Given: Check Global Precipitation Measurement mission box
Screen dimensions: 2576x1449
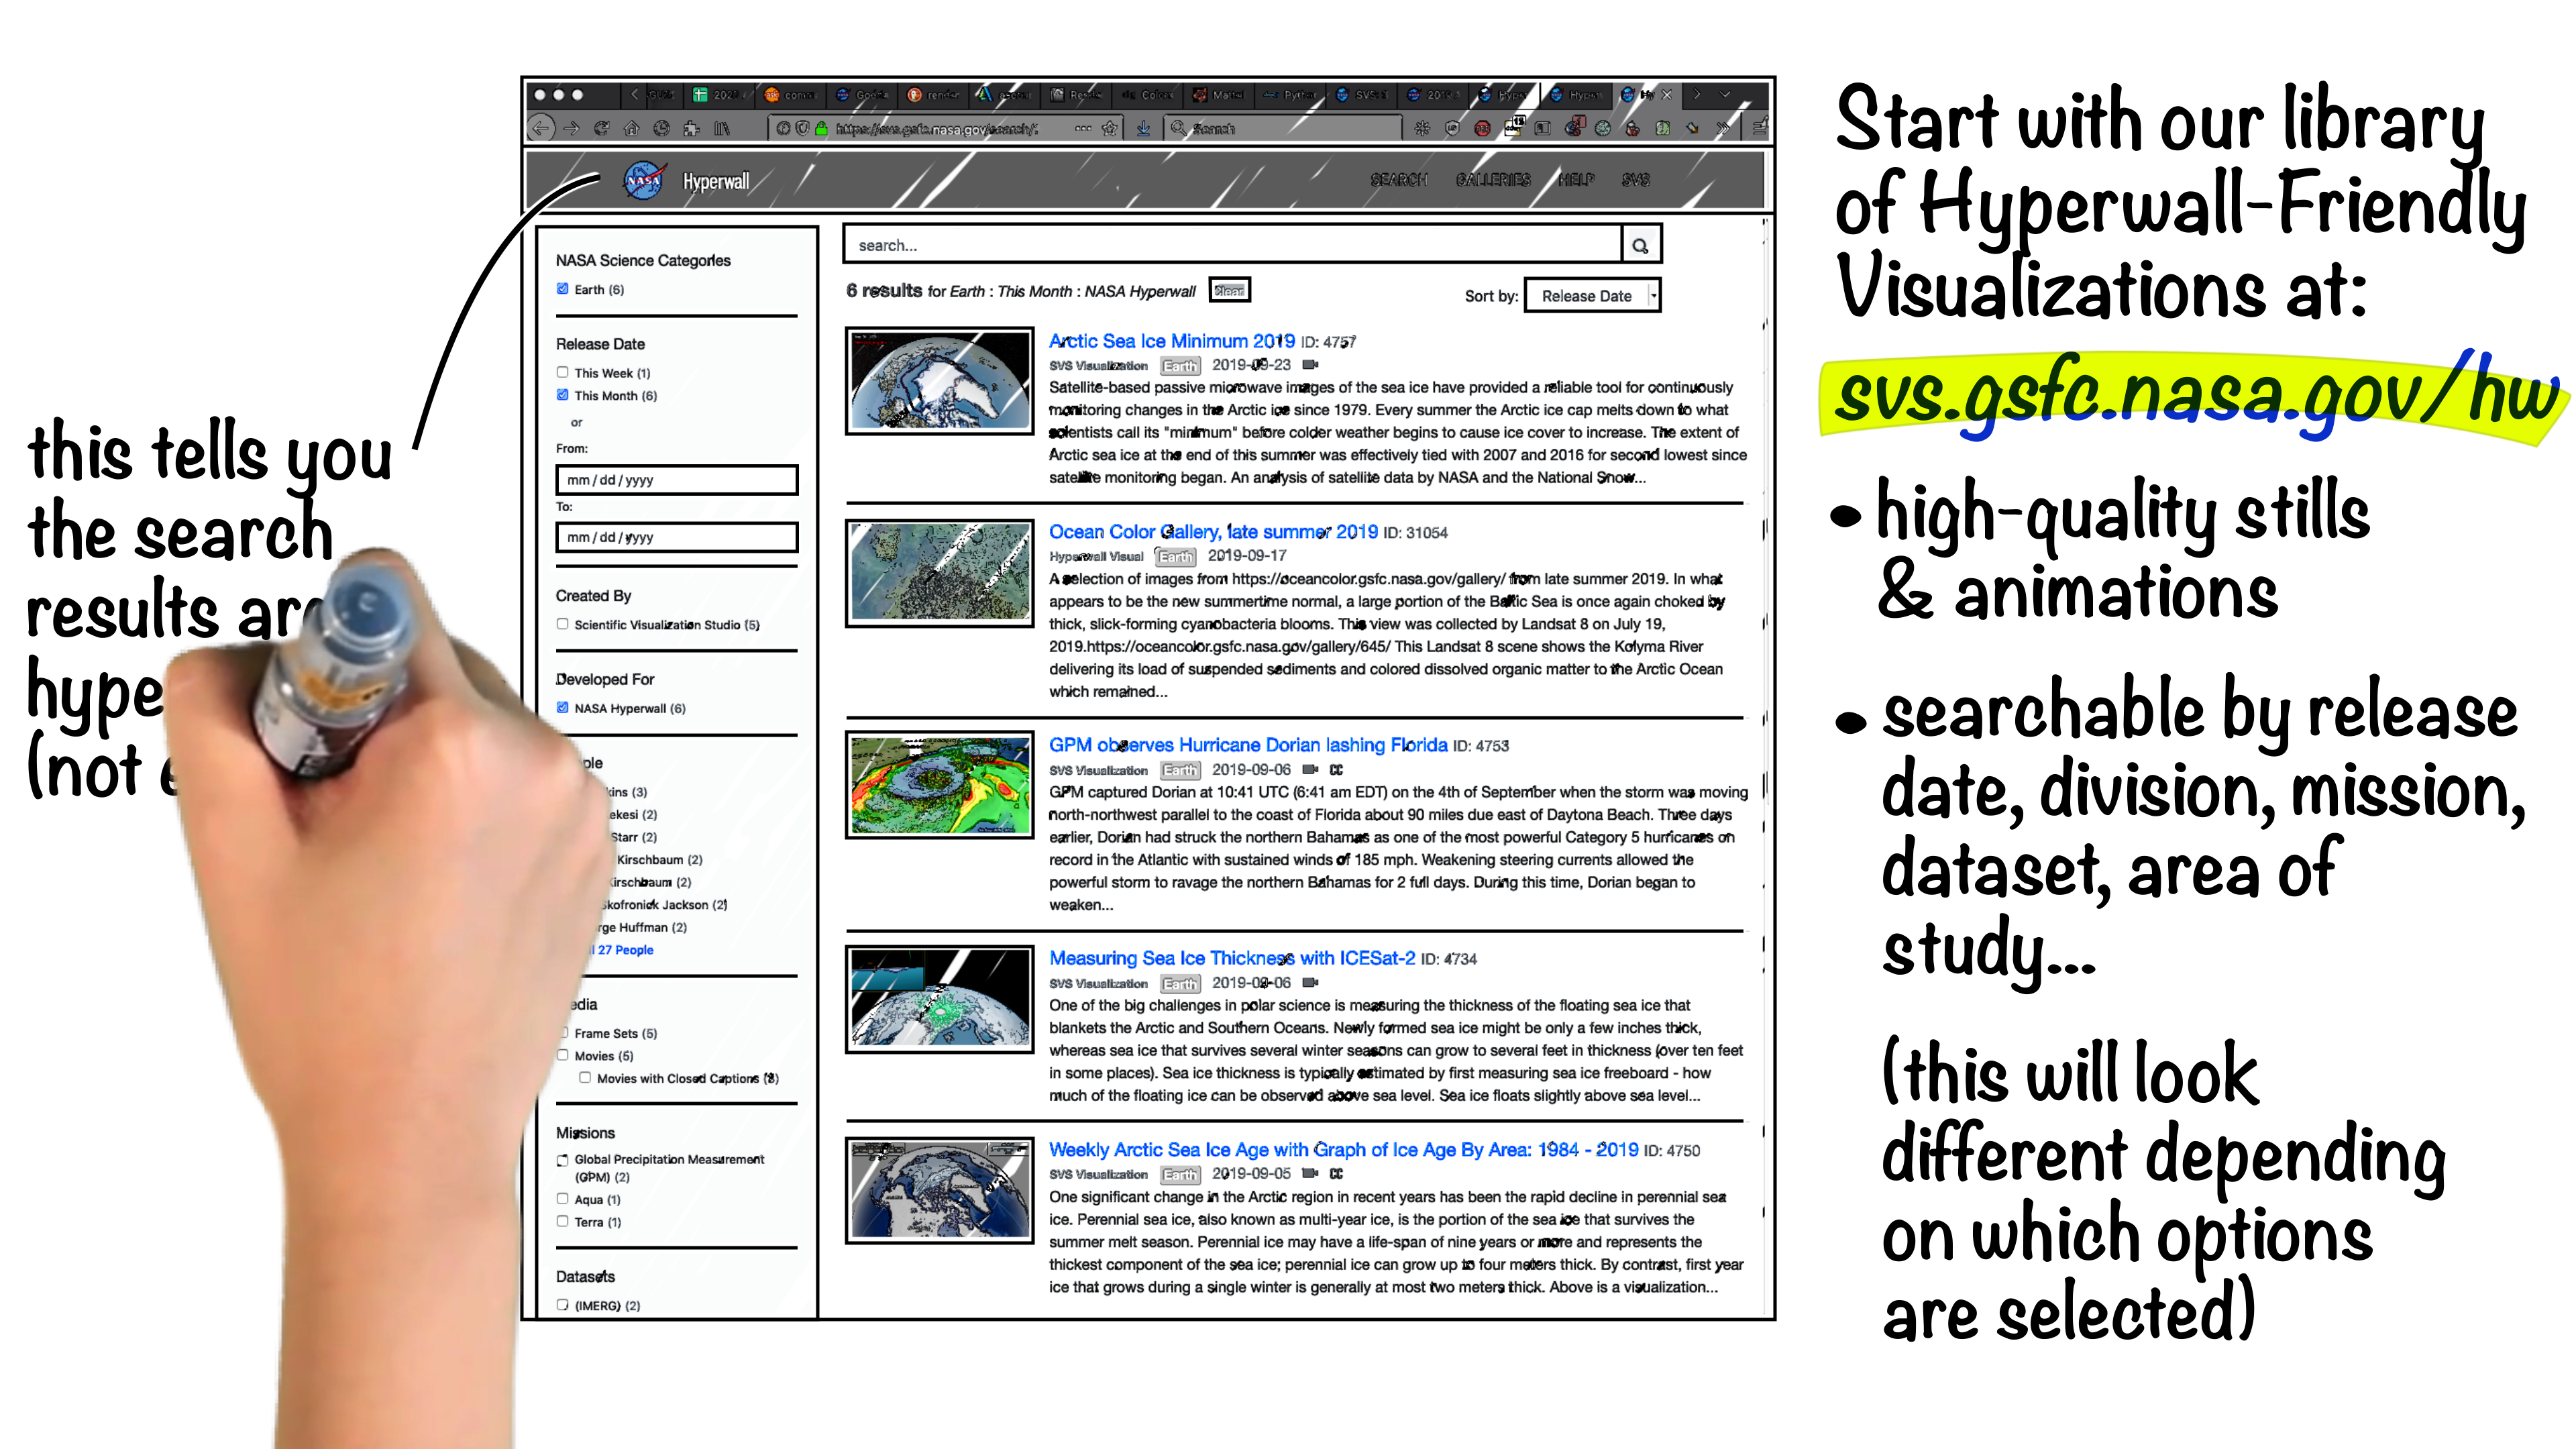Looking at the screenshot, I should pos(563,1160).
